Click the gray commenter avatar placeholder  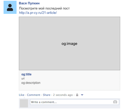24,103
